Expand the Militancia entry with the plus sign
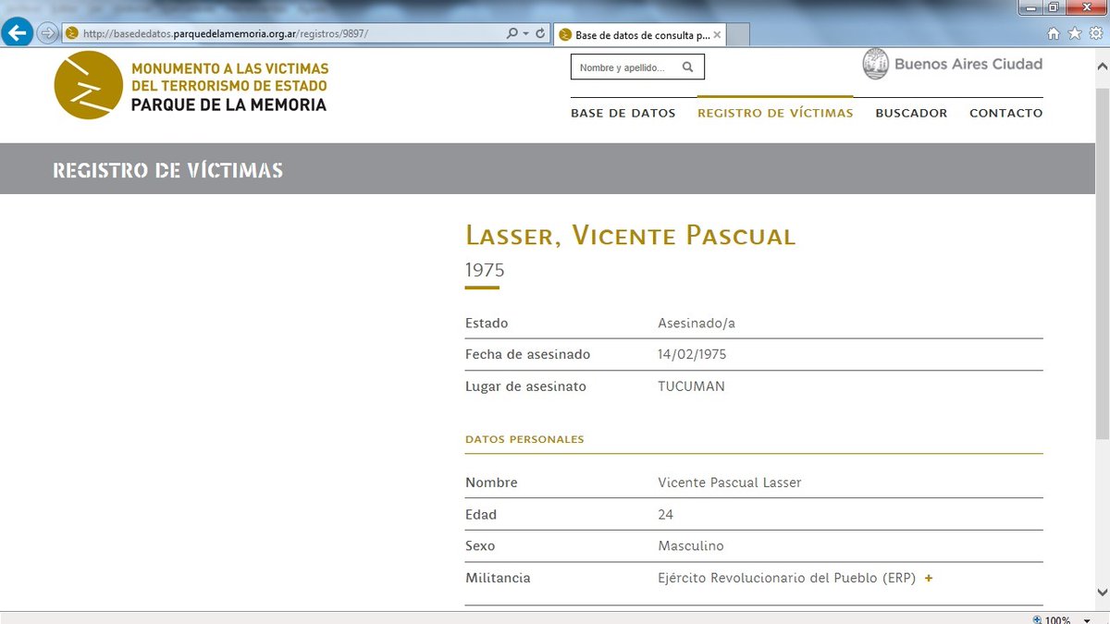Viewport: 1110px width, 624px height. [x=927, y=578]
